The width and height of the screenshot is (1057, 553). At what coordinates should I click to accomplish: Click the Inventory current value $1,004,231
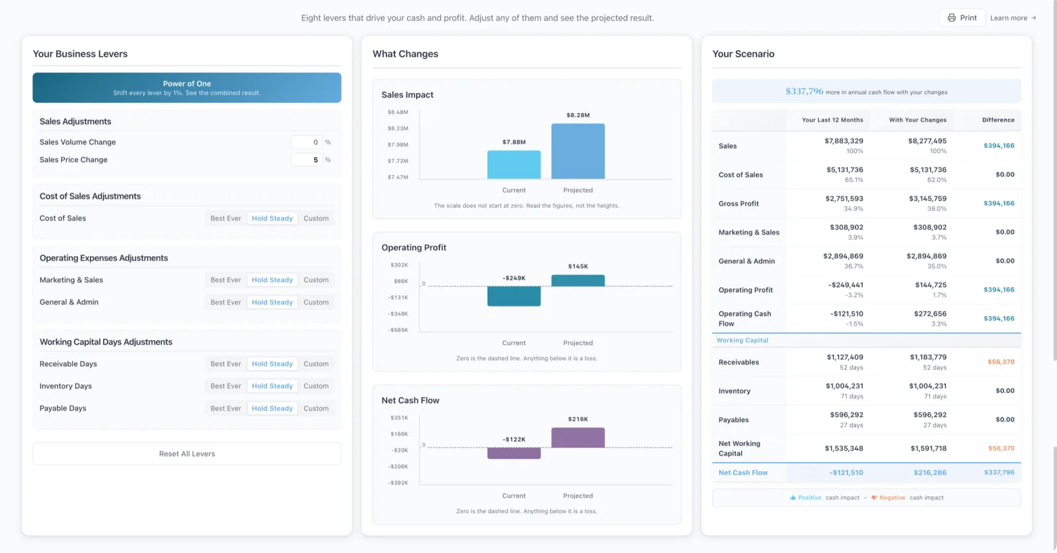(844, 386)
